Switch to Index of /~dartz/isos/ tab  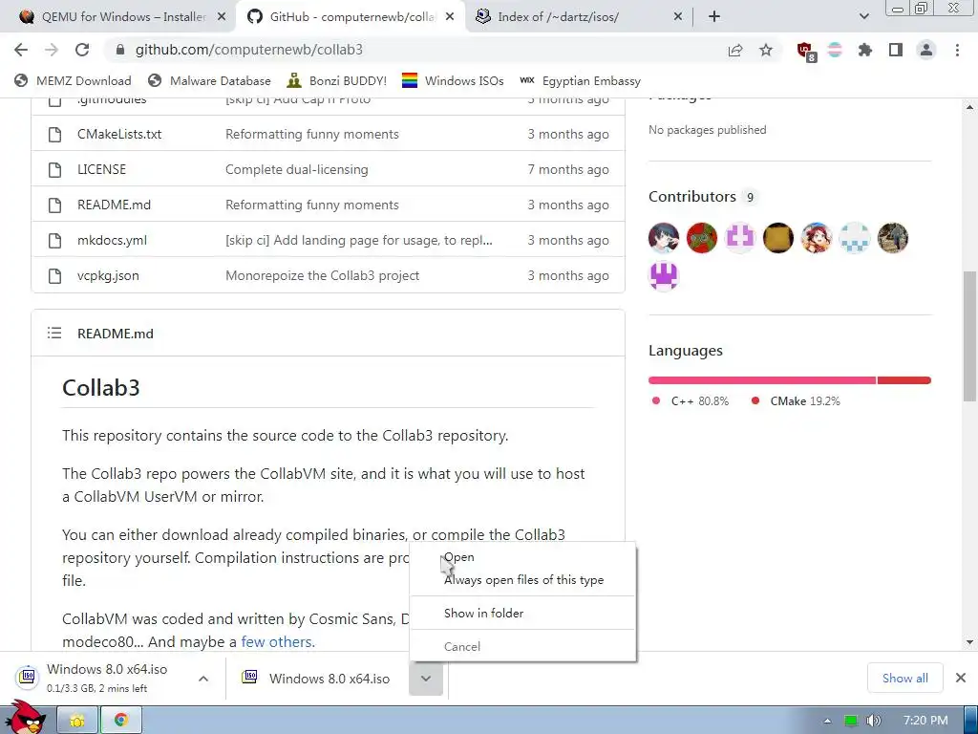(558, 17)
